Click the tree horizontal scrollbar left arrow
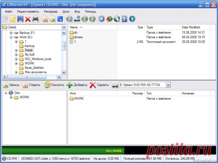Image resolution: width=218 pixels, height=163 pixels. coord(5,77)
